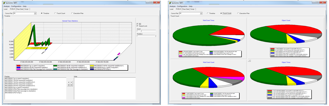
Task: Maximize the right Spoto window
Action: [317, 2]
